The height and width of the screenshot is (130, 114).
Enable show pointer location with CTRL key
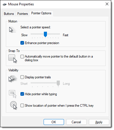coord(22,106)
